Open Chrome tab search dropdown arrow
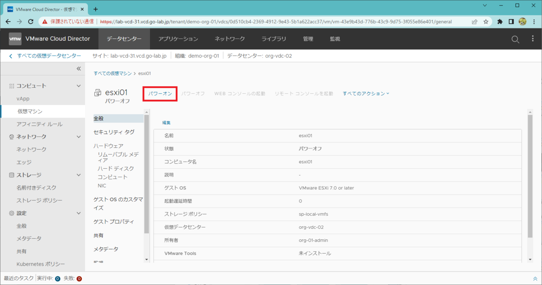 coord(485,5)
